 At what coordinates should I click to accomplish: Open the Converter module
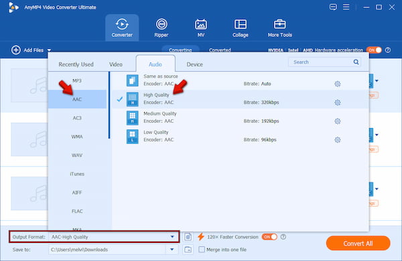tap(122, 28)
